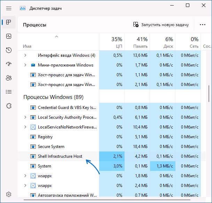Click icon of System process
Screen dimensions: 212x203
[x=33, y=166]
